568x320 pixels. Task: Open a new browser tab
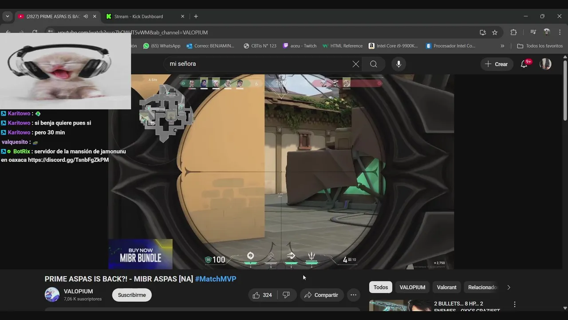(196, 16)
